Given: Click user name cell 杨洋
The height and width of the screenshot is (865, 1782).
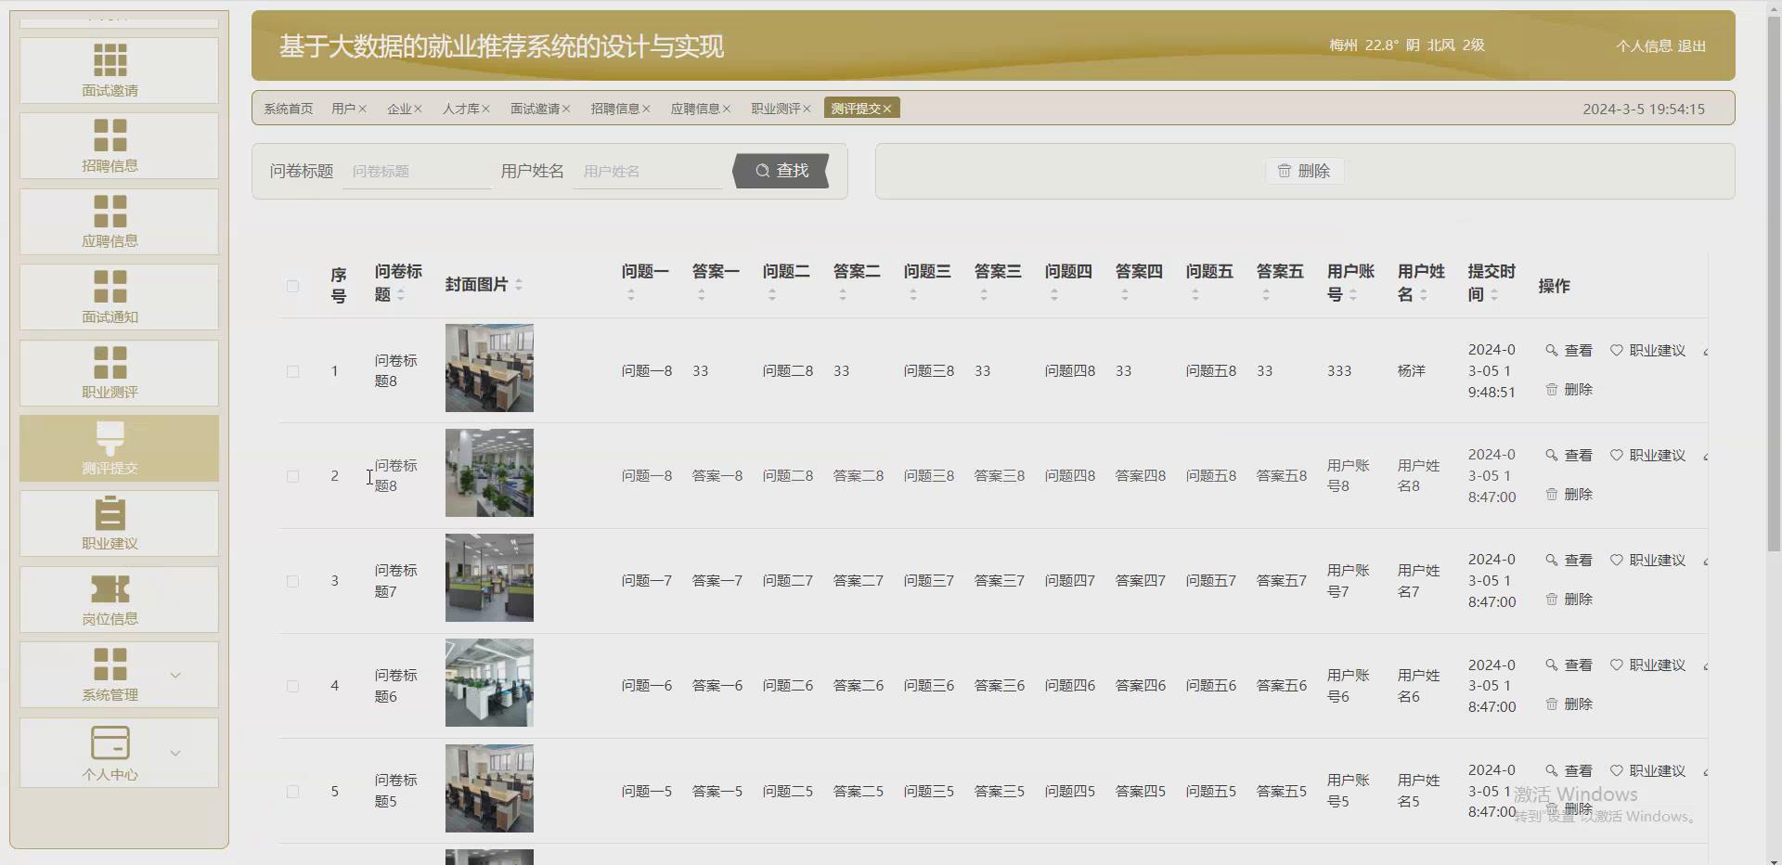Looking at the screenshot, I should [1412, 370].
